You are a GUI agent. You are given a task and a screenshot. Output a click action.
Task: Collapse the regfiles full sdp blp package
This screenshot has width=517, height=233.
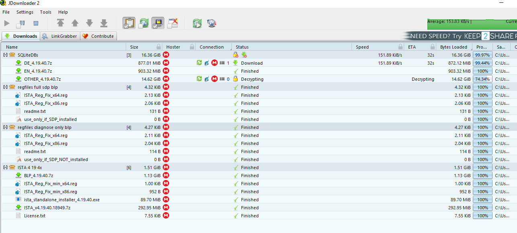tap(5, 87)
